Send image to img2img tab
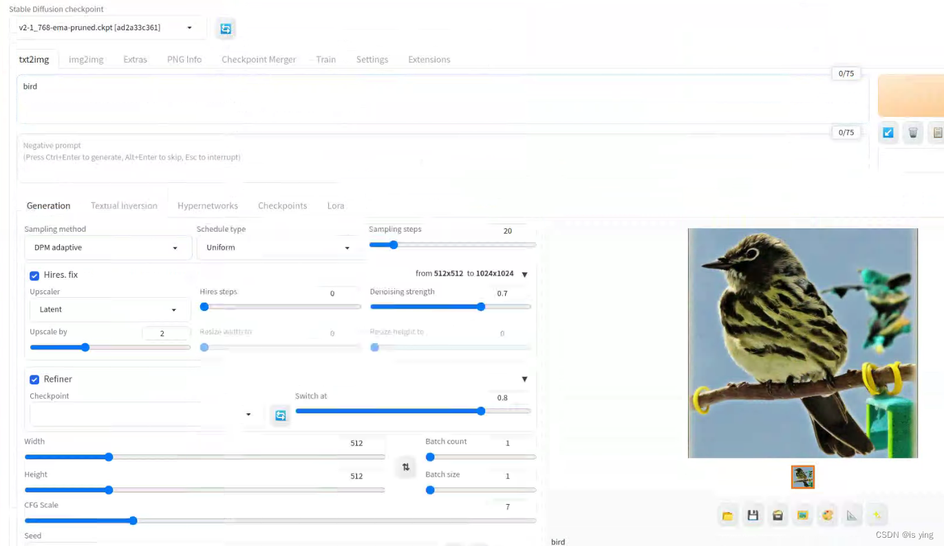944x546 pixels. 802,515
